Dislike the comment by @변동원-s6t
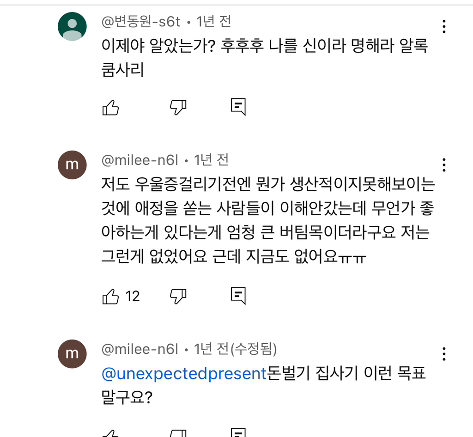The image size is (473, 437). [178, 107]
